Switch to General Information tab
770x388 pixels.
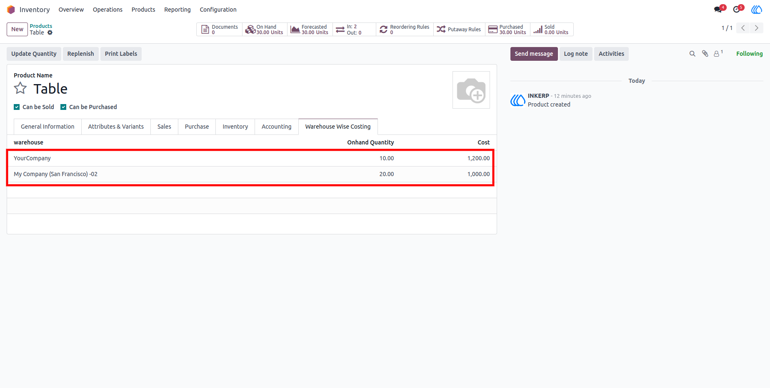47,127
